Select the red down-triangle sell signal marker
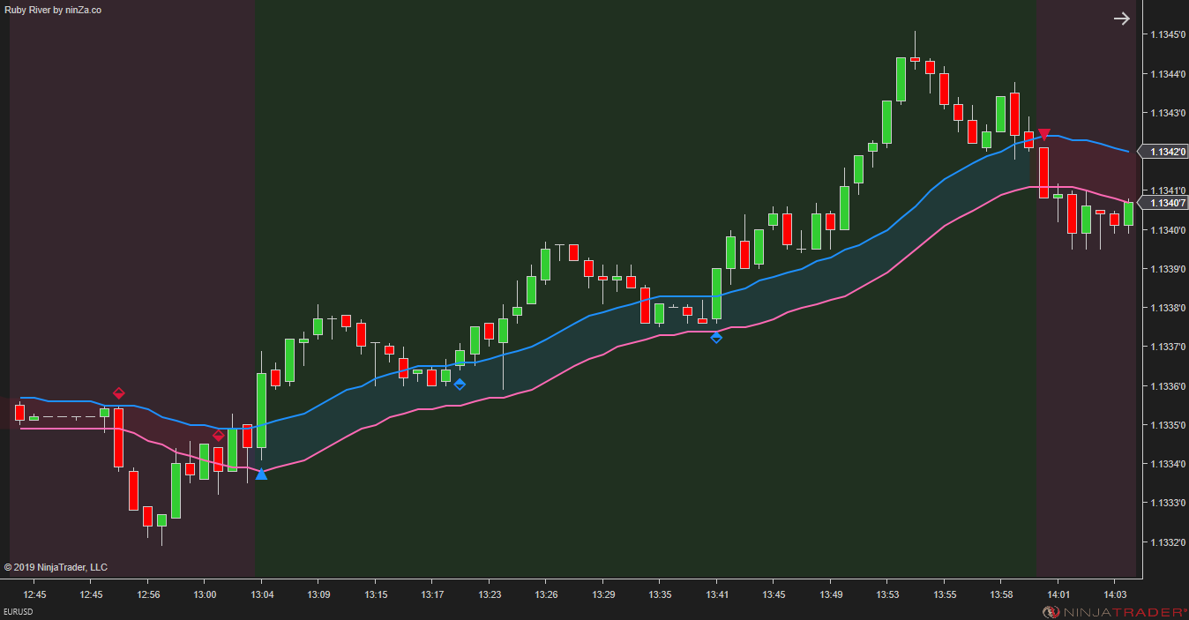 pos(1044,134)
